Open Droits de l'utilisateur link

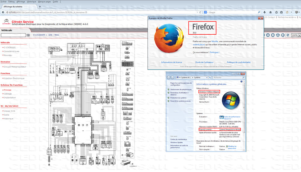pos(204,62)
